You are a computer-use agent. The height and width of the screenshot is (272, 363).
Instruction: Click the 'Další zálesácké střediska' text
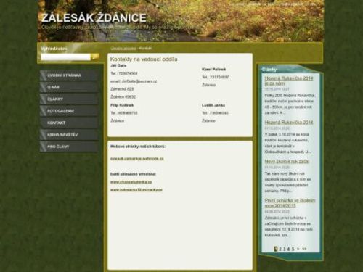pyautogui.click(x=134, y=174)
